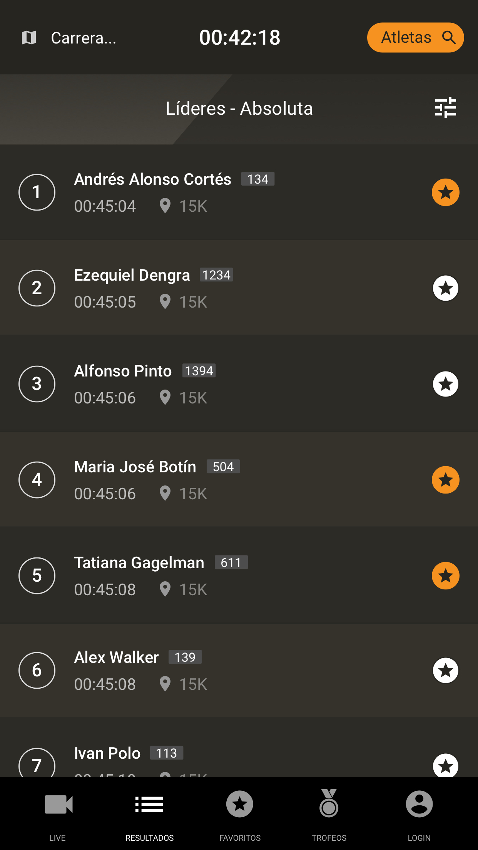Image resolution: width=478 pixels, height=850 pixels.
Task: Remove Andrés Alonso Cortés from favorites
Action: [x=445, y=192]
